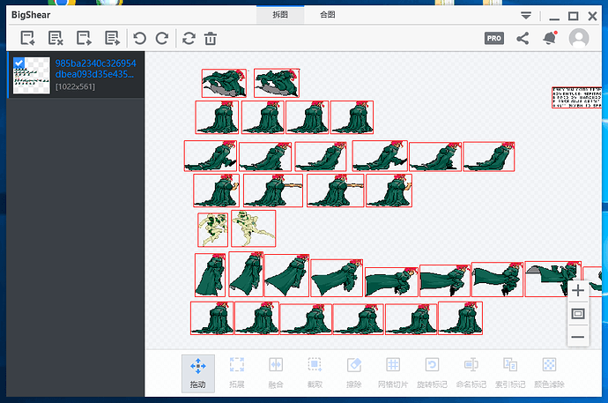
Task: Click the trash delete icon
Action: 211,38
